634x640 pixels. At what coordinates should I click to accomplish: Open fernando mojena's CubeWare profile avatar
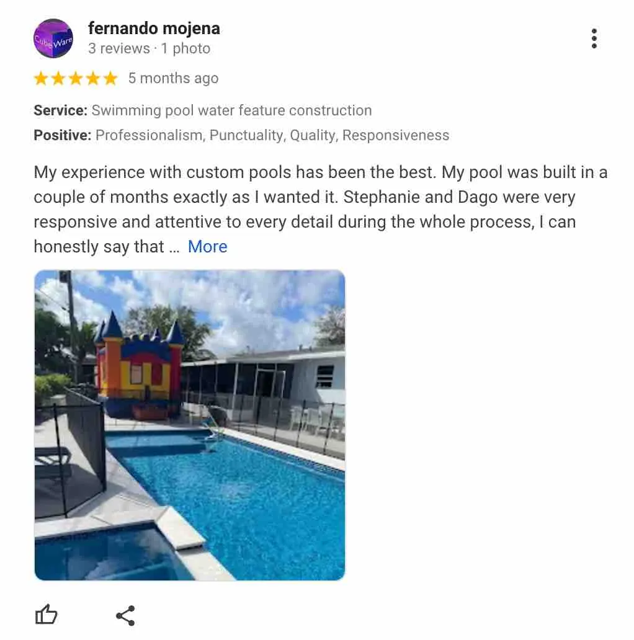[53, 38]
